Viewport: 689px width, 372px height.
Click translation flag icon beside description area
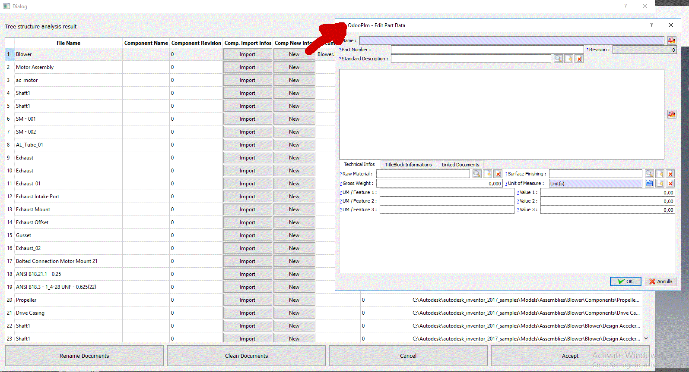tap(671, 114)
